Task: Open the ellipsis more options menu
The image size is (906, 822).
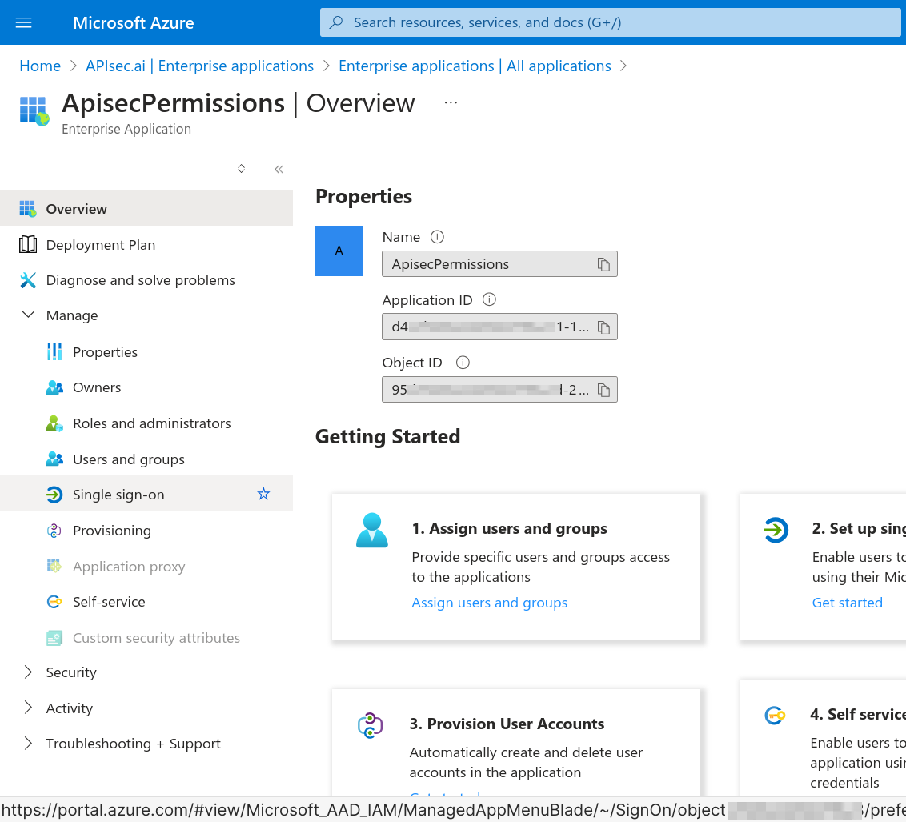Action: click(451, 103)
